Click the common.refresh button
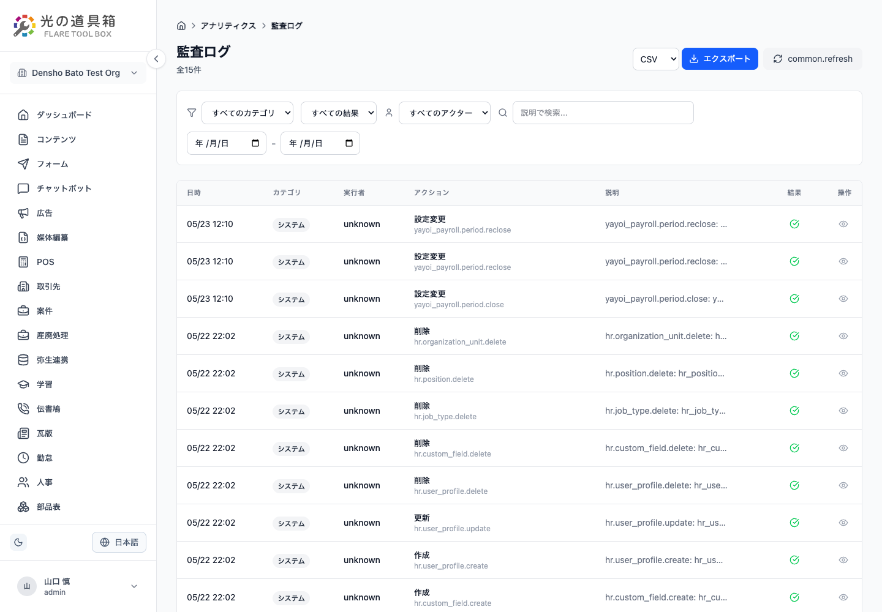The width and height of the screenshot is (882, 612). tap(813, 59)
